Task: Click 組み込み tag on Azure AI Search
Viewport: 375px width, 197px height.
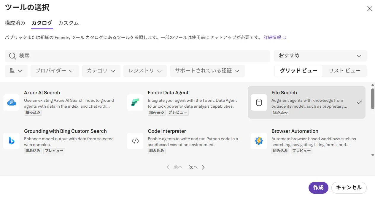Action: 33,112
